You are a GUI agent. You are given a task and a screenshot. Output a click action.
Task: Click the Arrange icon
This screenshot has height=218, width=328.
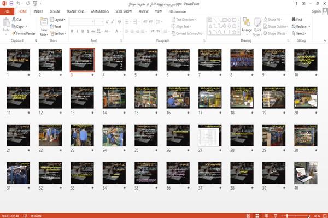247,22
